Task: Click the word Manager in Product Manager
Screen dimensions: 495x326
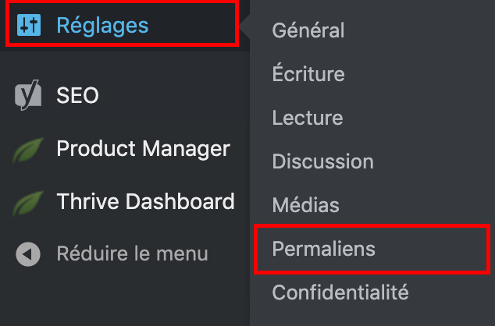Action: click(x=187, y=148)
